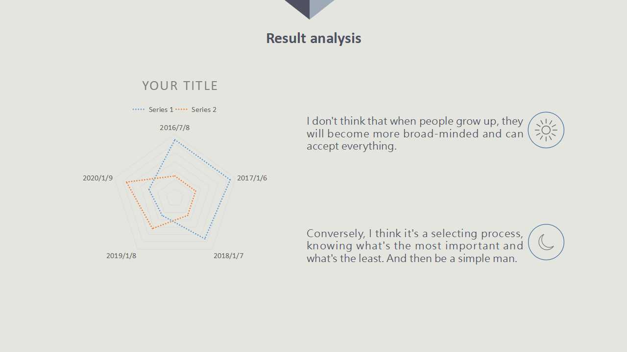Click the crescent moon icon

pyautogui.click(x=546, y=242)
